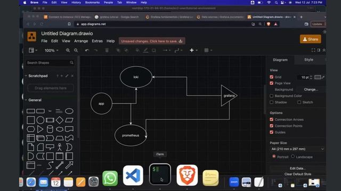
Task: Enable the Sketch checkbox
Action: point(299,102)
